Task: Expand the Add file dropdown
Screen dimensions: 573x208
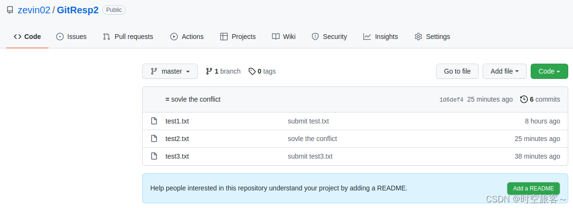Action: click(x=505, y=71)
